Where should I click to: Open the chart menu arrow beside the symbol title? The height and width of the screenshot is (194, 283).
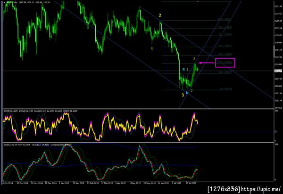[x=5, y=2]
